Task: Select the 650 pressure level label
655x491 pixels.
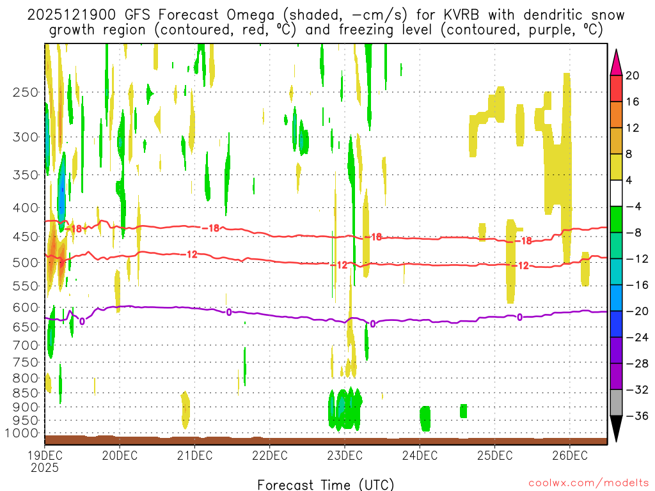Action: point(26,327)
